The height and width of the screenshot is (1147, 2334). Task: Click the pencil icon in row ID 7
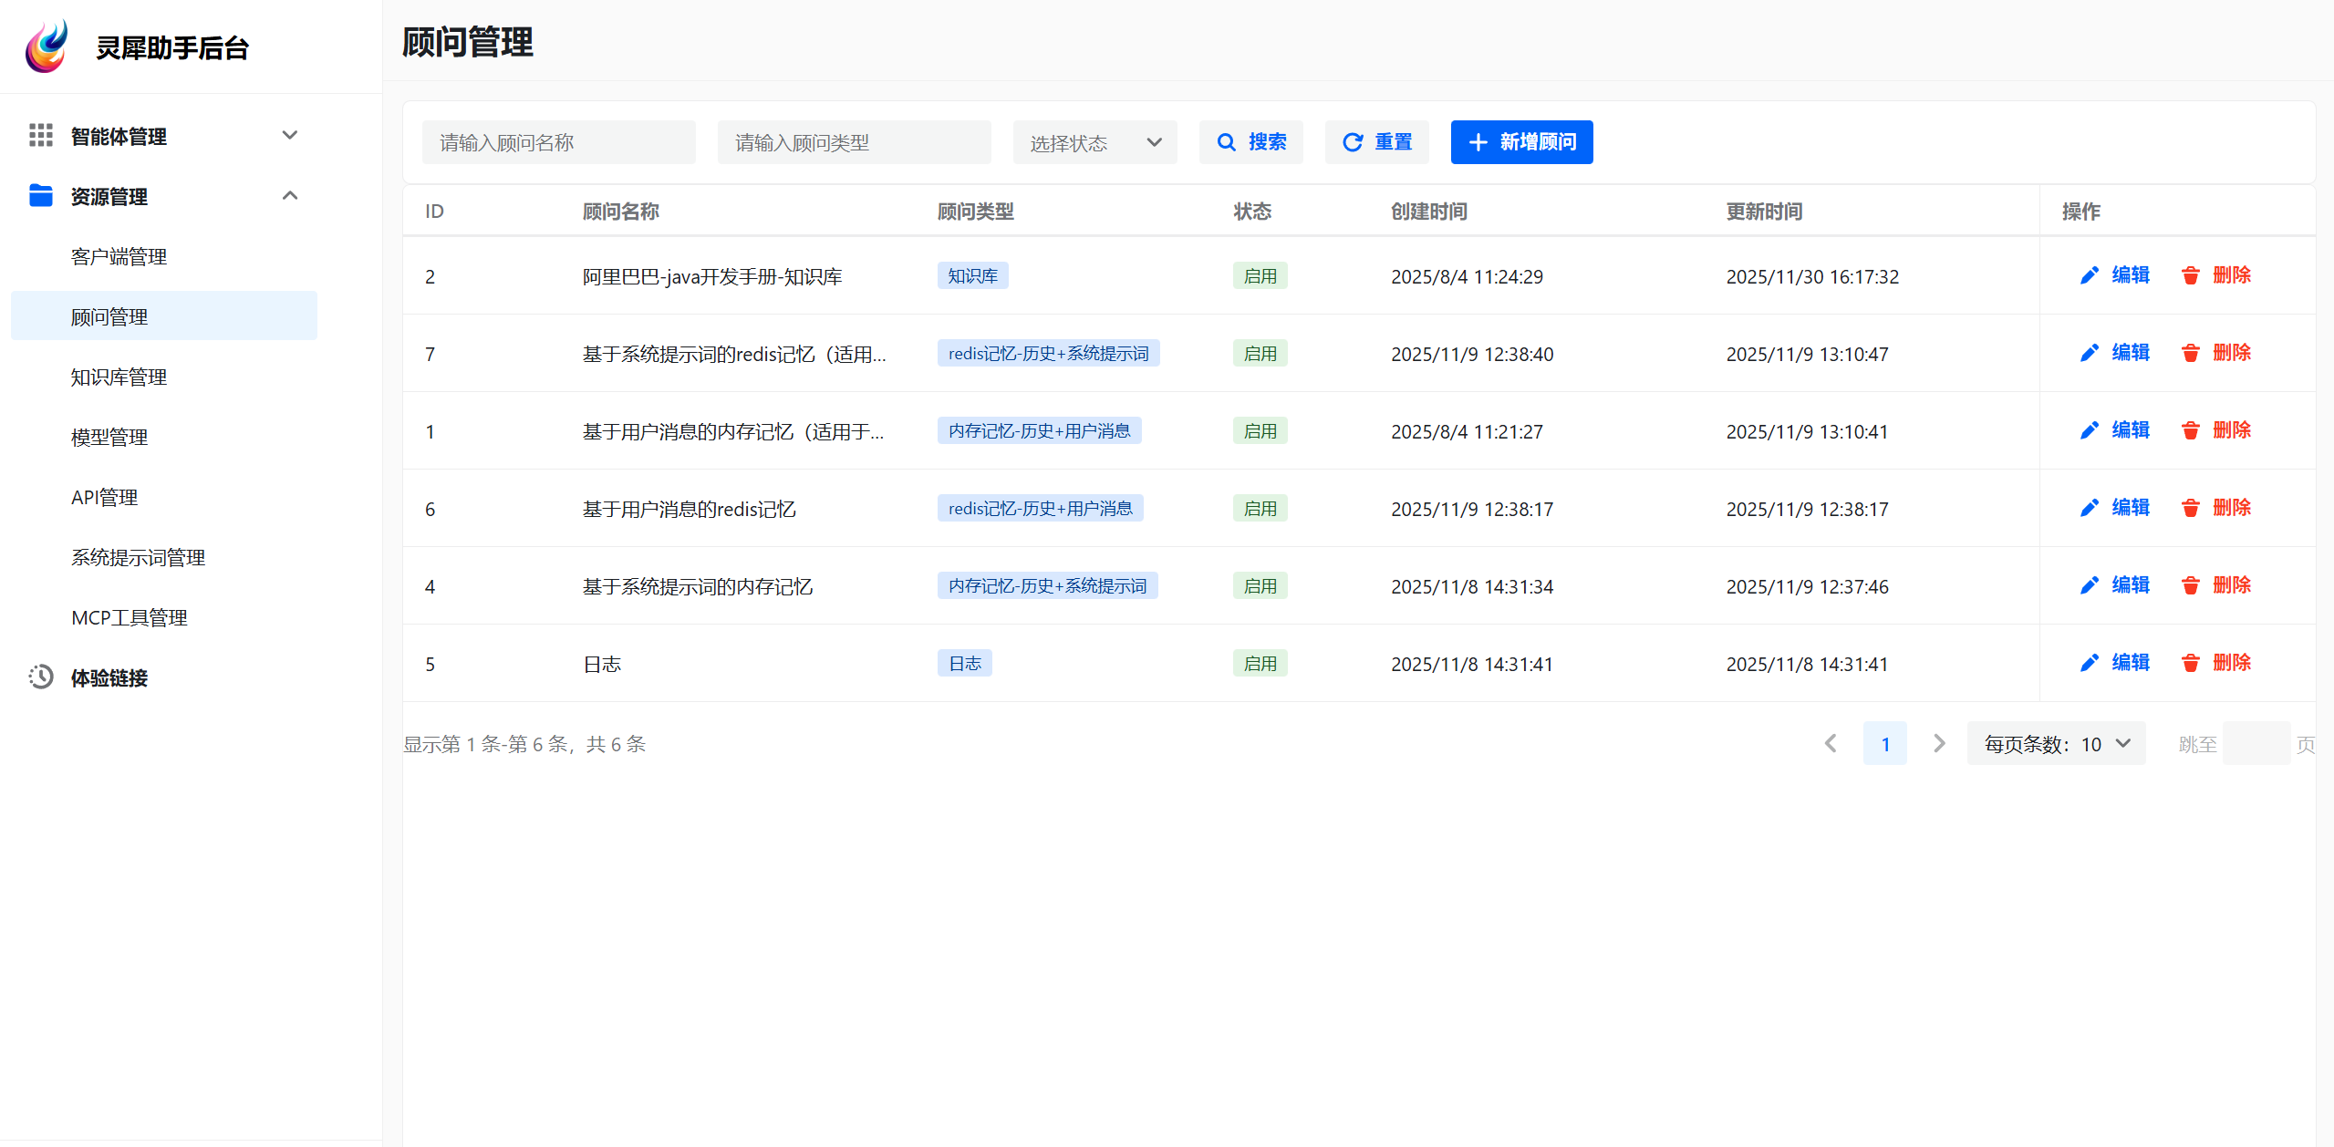2089,353
